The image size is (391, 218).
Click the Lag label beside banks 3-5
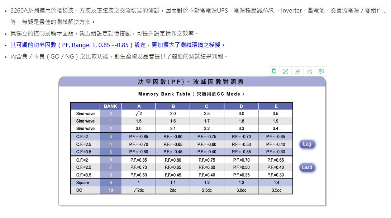[307, 144]
